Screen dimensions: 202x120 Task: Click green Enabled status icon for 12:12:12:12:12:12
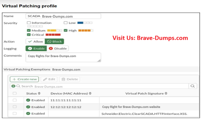pos(28,107)
